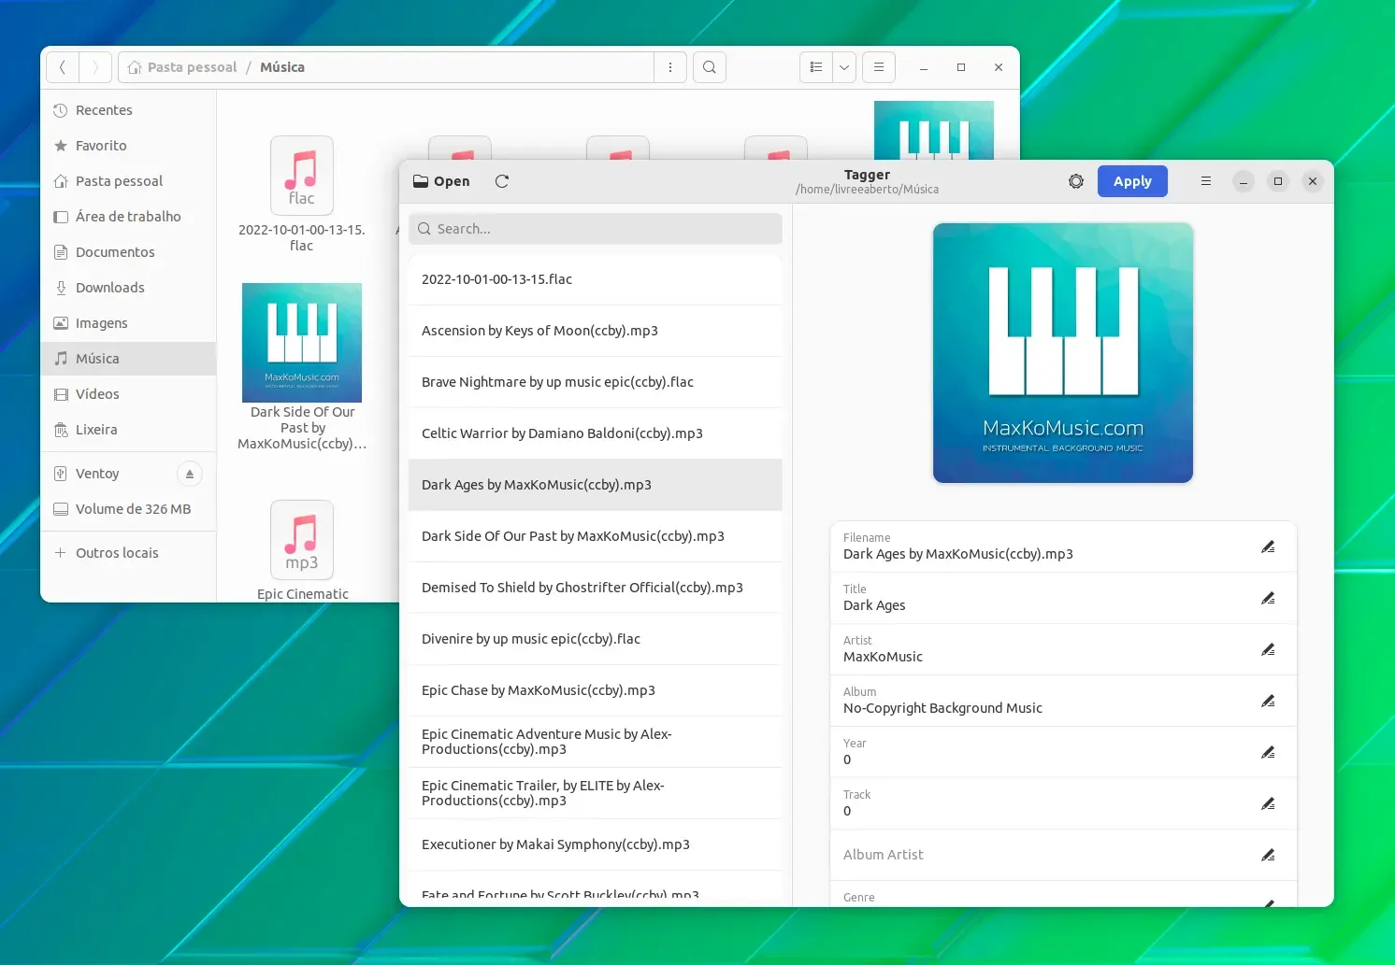
Task: Open Área de trabalho in the sidebar
Action: [x=129, y=217]
